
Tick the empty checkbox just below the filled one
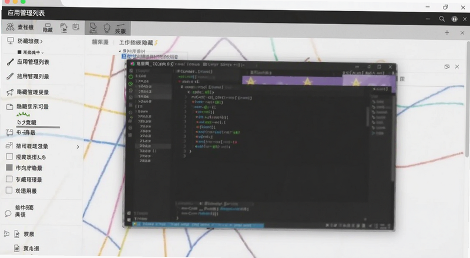pos(9,179)
